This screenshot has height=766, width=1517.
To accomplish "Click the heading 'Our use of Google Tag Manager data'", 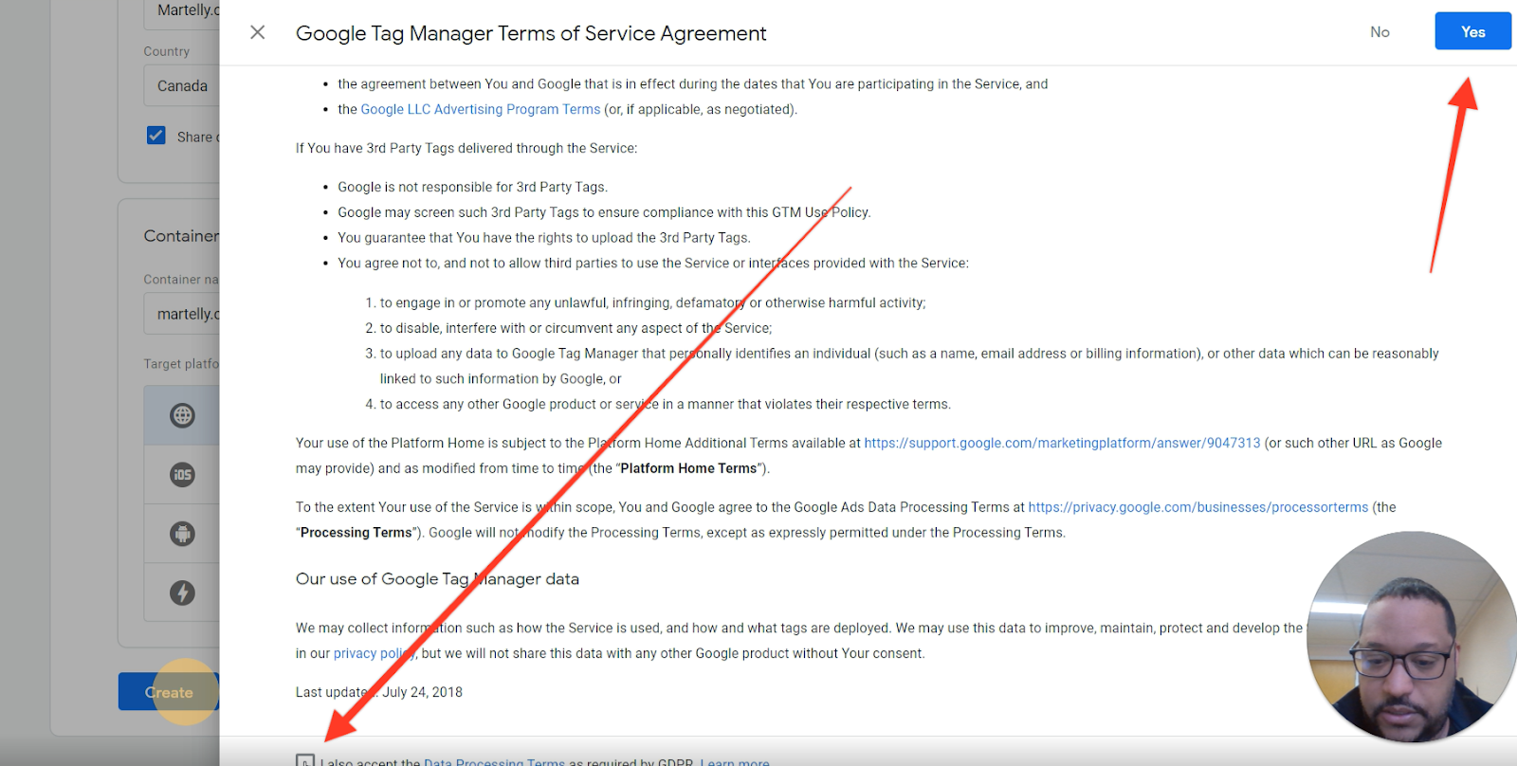I will pyautogui.click(x=437, y=579).
